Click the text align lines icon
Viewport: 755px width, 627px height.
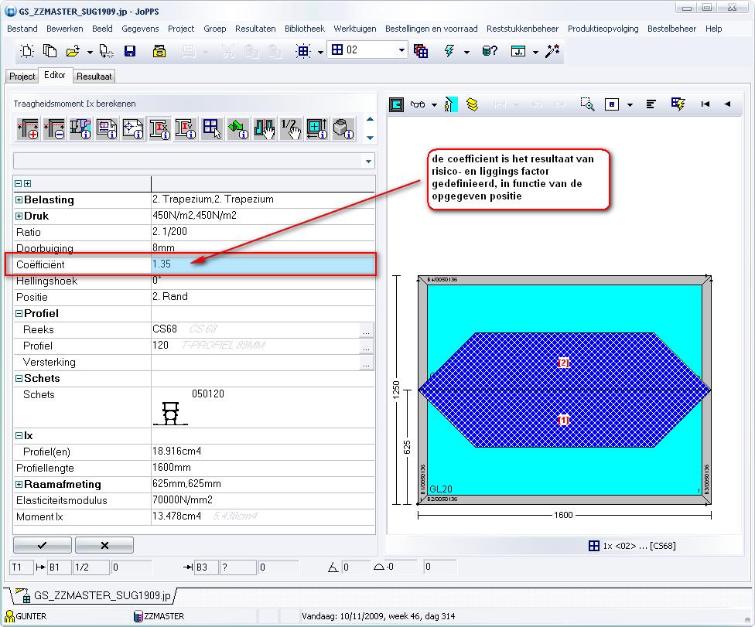651,104
